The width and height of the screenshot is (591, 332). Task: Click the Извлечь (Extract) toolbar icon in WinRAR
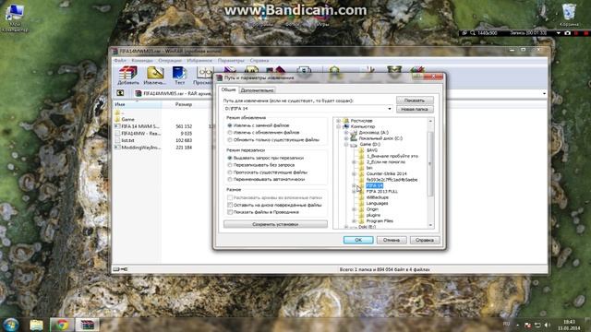click(x=155, y=76)
